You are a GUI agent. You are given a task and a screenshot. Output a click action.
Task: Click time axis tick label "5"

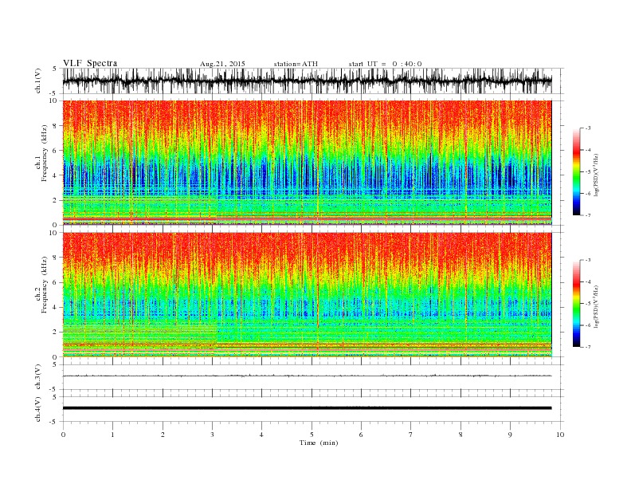(x=312, y=435)
